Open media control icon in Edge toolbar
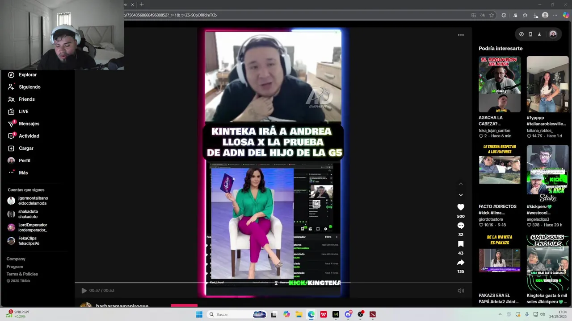Viewport: 572px width, 321px height. click(x=515, y=15)
